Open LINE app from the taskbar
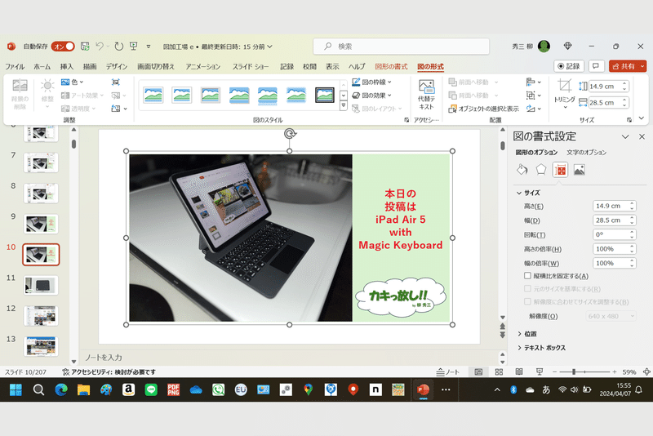Image resolution: width=653 pixels, height=436 pixels. coord(151,389)
